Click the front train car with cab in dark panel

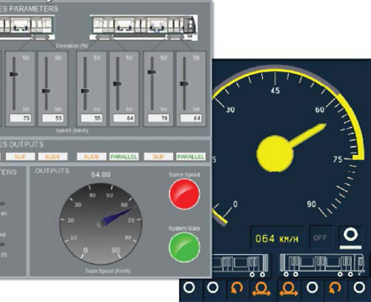tap(322, 265)
